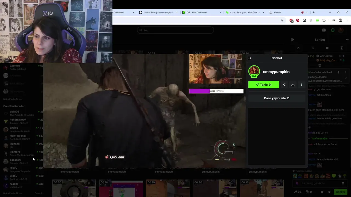Viewport: 351px width, 197px height.
Task: Open chat settings gear icon
Action: point(329,192)
